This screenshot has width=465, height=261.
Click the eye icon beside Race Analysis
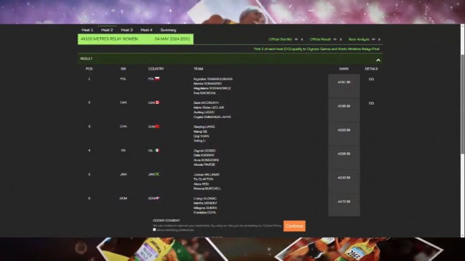pyautogui.click(x=373, y=39)
